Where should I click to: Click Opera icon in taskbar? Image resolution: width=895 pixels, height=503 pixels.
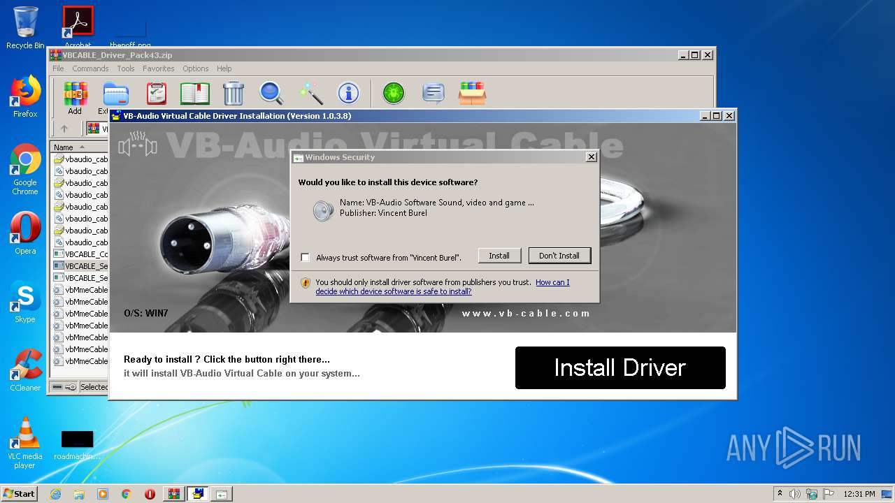(150, 494)
